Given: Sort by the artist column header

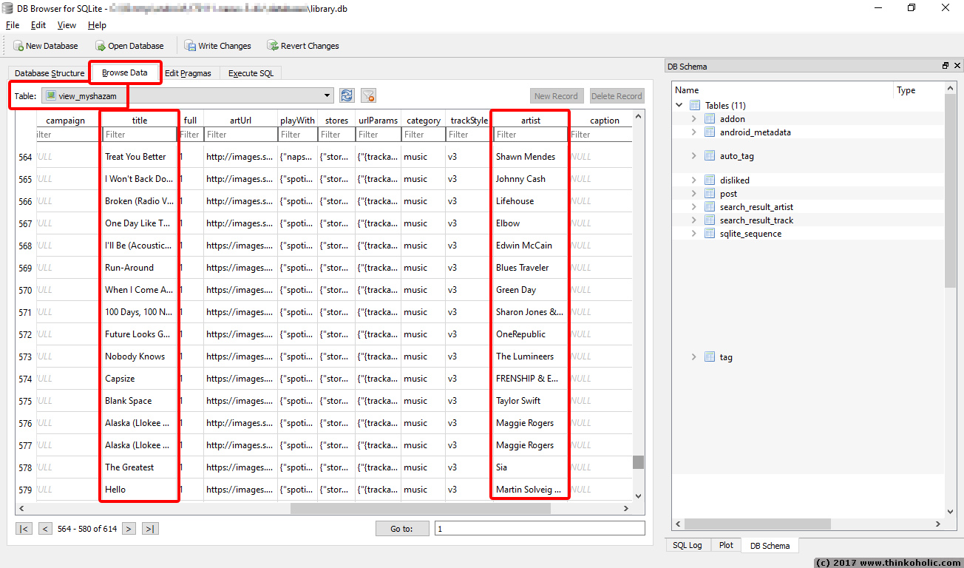Looking at the screenshot, I should 531,121.
